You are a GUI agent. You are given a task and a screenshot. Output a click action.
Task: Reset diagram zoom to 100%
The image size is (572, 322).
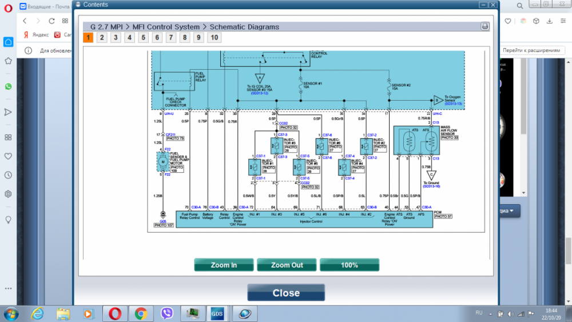(349, 265)
